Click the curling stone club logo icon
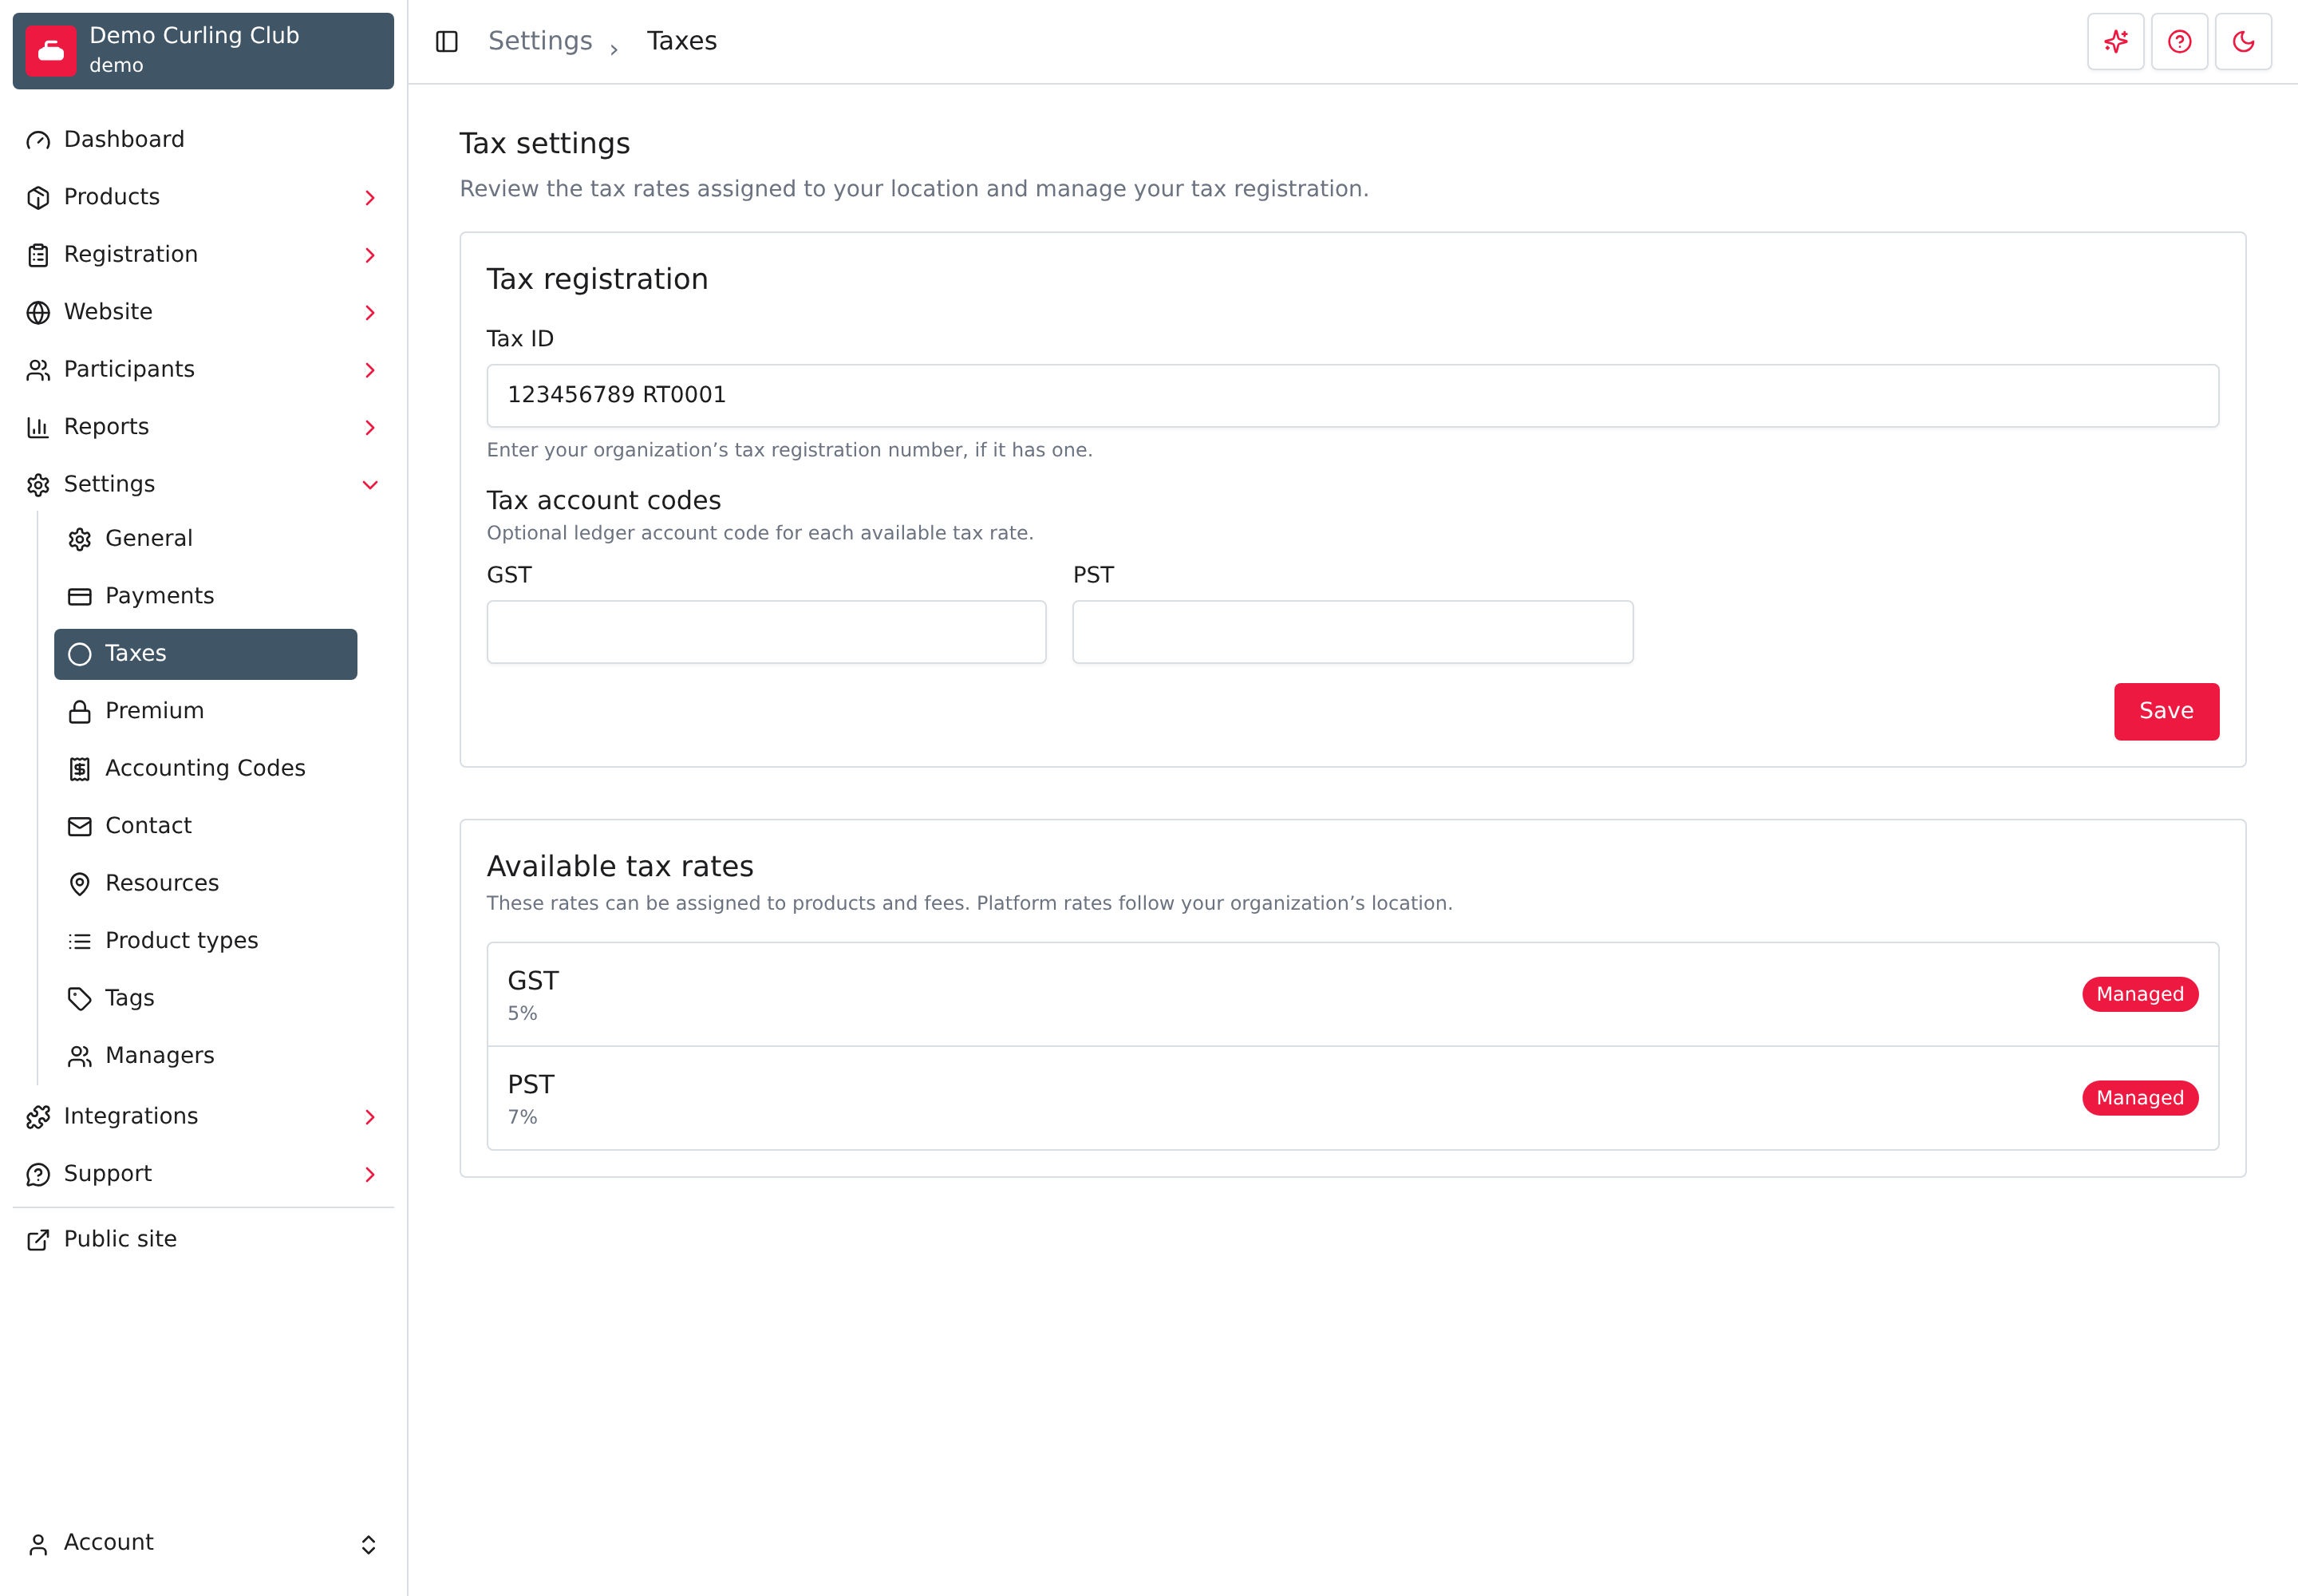 coord(51,51)
